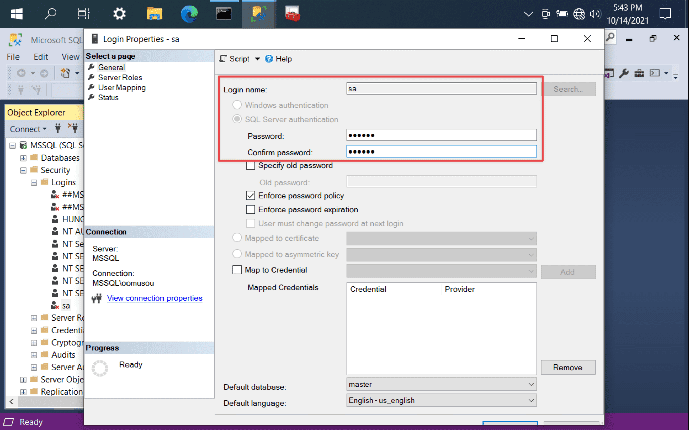The image size is (689, 430).
Task: Click the SSMS toolbox toolbar icon
Action: pyautogui.click(x=639, y=73)
